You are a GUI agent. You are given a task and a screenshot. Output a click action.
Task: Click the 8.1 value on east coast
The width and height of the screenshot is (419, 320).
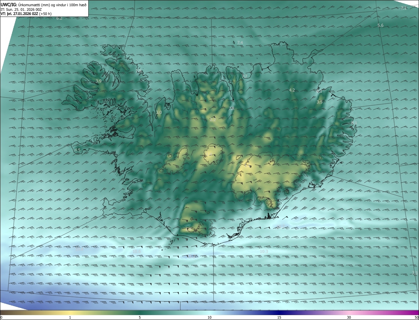click(x=354, y=123)
